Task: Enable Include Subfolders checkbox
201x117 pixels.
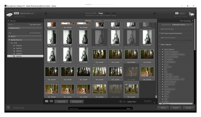Action: 28,33
